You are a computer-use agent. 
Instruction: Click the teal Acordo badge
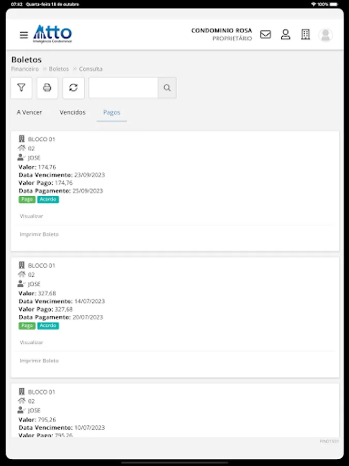(48, 199)
